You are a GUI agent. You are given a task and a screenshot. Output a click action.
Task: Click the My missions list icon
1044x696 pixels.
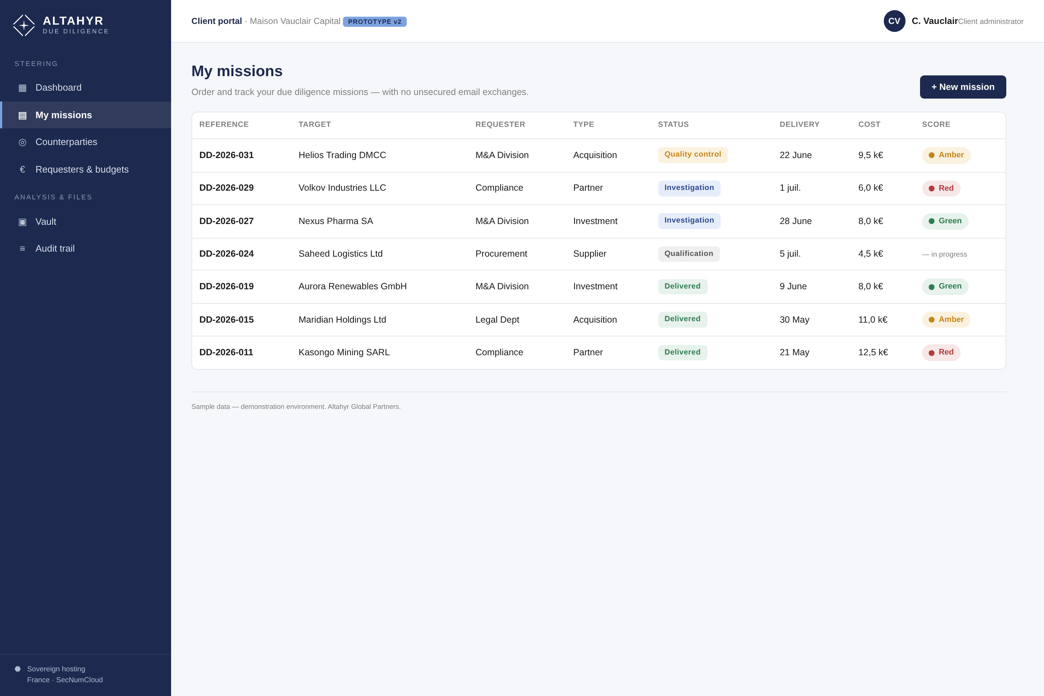pos(22,115)
